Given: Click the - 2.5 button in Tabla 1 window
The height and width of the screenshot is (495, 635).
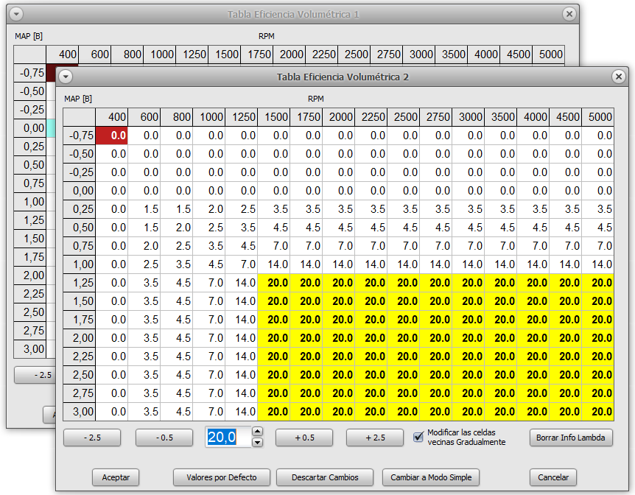Looking at the screenshot, I should 35,375.
